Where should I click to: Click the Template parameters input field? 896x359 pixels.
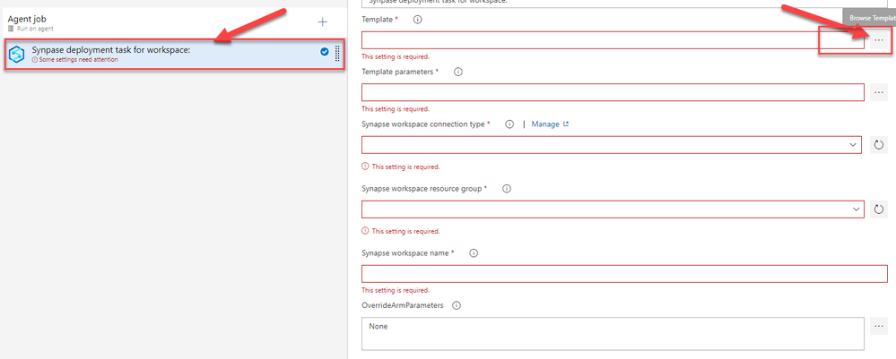(613, 92)
